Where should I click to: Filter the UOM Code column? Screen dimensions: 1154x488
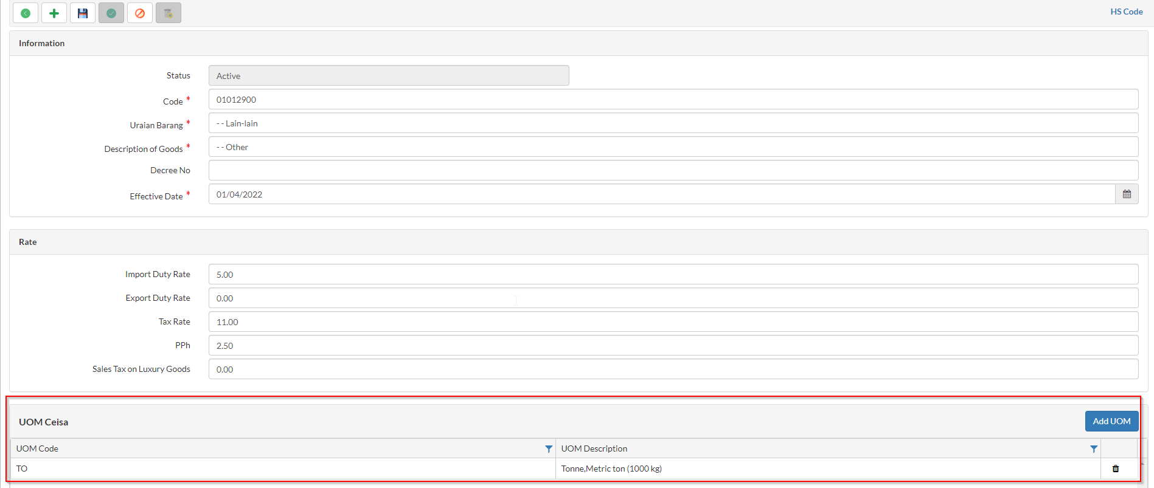click(x=549, y=449)
